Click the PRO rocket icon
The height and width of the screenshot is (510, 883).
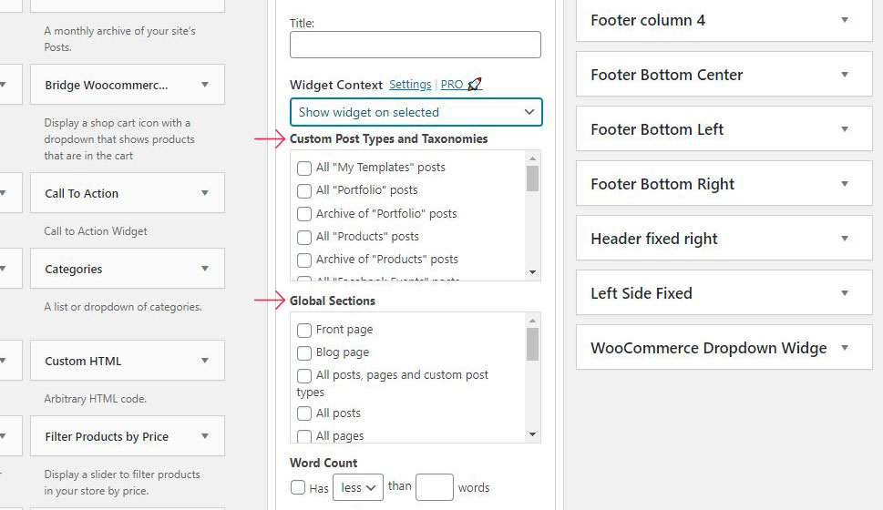475,85
